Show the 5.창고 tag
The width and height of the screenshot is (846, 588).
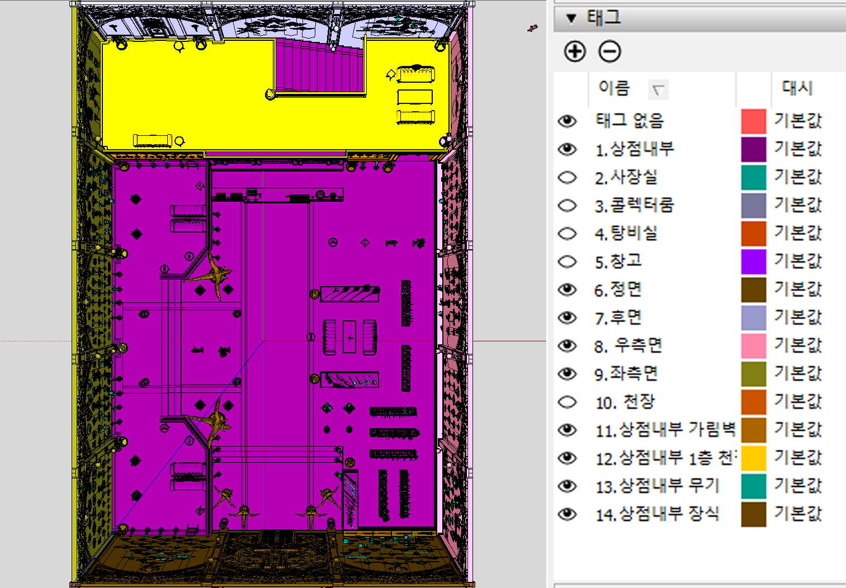coord(567,261)
